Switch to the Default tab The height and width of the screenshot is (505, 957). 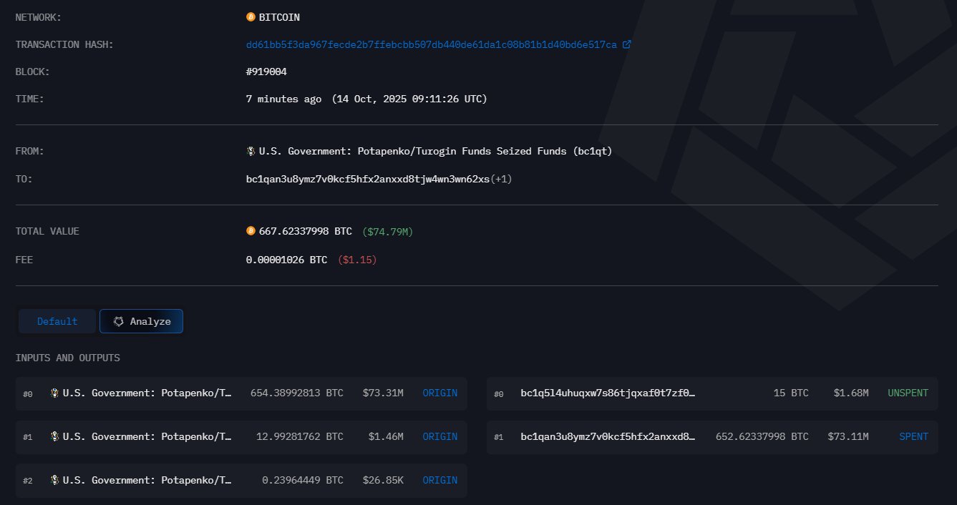(57, 321)
